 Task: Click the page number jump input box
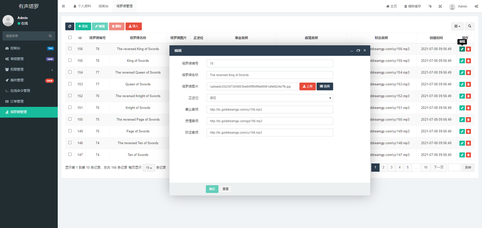[454, 167]
